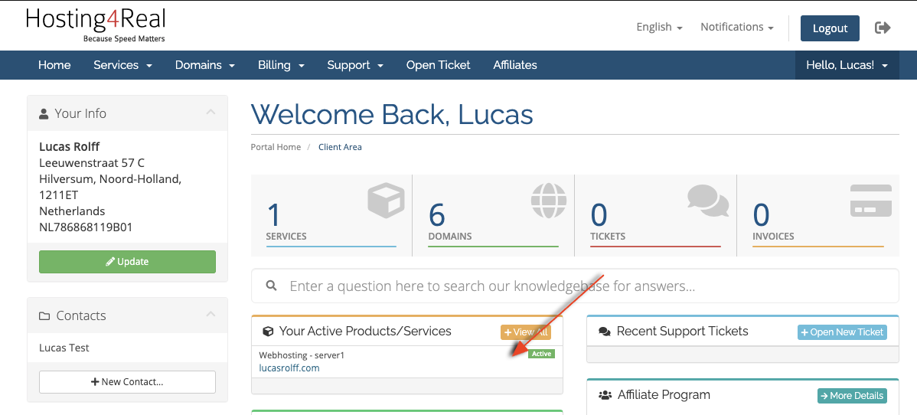Click the Domains globe icon tile
Image resolution: width=917 pixels, height=415 pixels.
point(493,215)
